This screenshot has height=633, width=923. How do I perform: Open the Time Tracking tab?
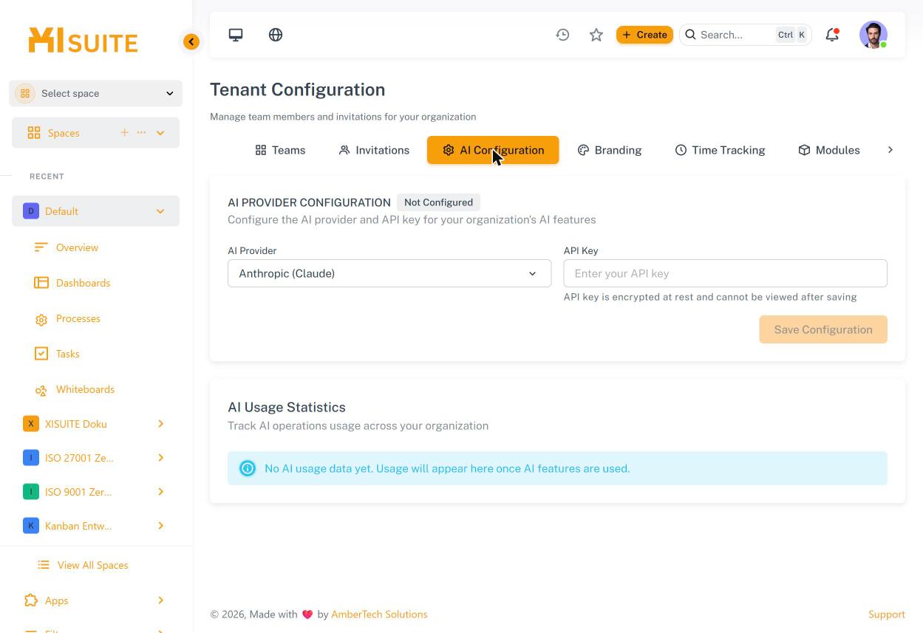coord(720,150)
